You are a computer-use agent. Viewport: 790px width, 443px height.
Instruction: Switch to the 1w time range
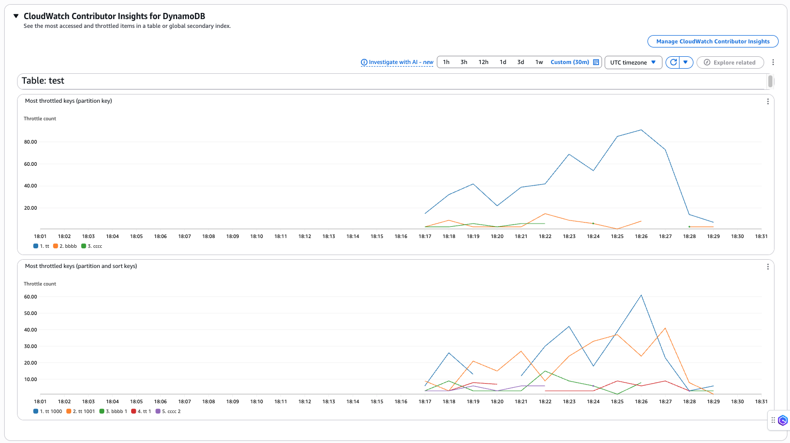point(539,61)
